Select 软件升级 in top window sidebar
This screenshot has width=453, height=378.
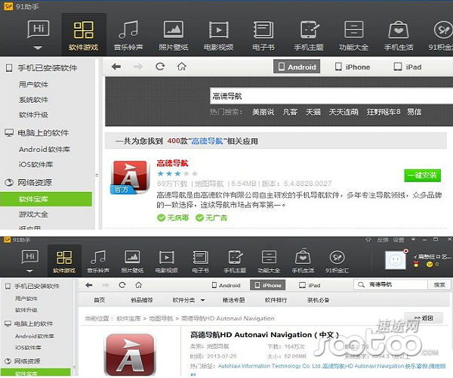pyautogui.click(x=33, y=115)
